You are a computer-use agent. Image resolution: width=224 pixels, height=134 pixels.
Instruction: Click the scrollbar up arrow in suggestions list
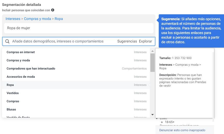(x=152, y=51)
